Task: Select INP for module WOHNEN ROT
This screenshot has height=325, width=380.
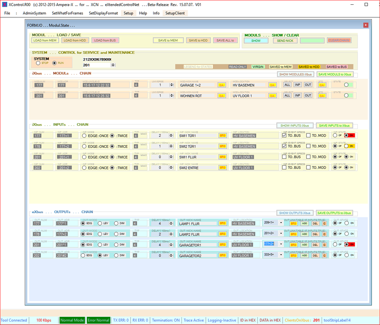Action: coord(297,96)
